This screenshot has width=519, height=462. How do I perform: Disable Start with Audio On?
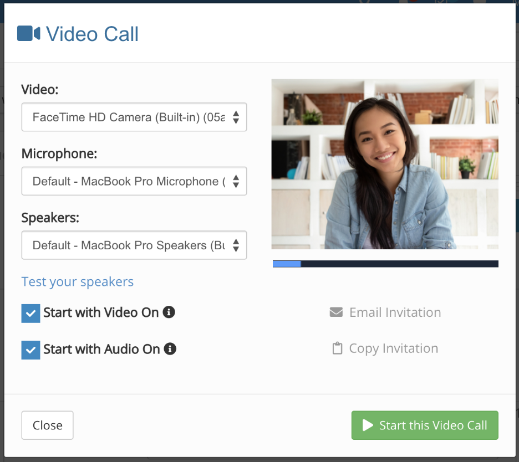click(x=30, y=350)
